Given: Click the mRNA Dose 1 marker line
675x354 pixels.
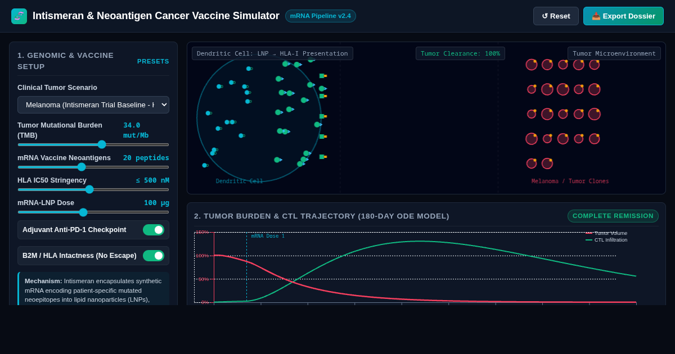Looking at the screenshot, I should pyautogui.click(x=246, y=267).
